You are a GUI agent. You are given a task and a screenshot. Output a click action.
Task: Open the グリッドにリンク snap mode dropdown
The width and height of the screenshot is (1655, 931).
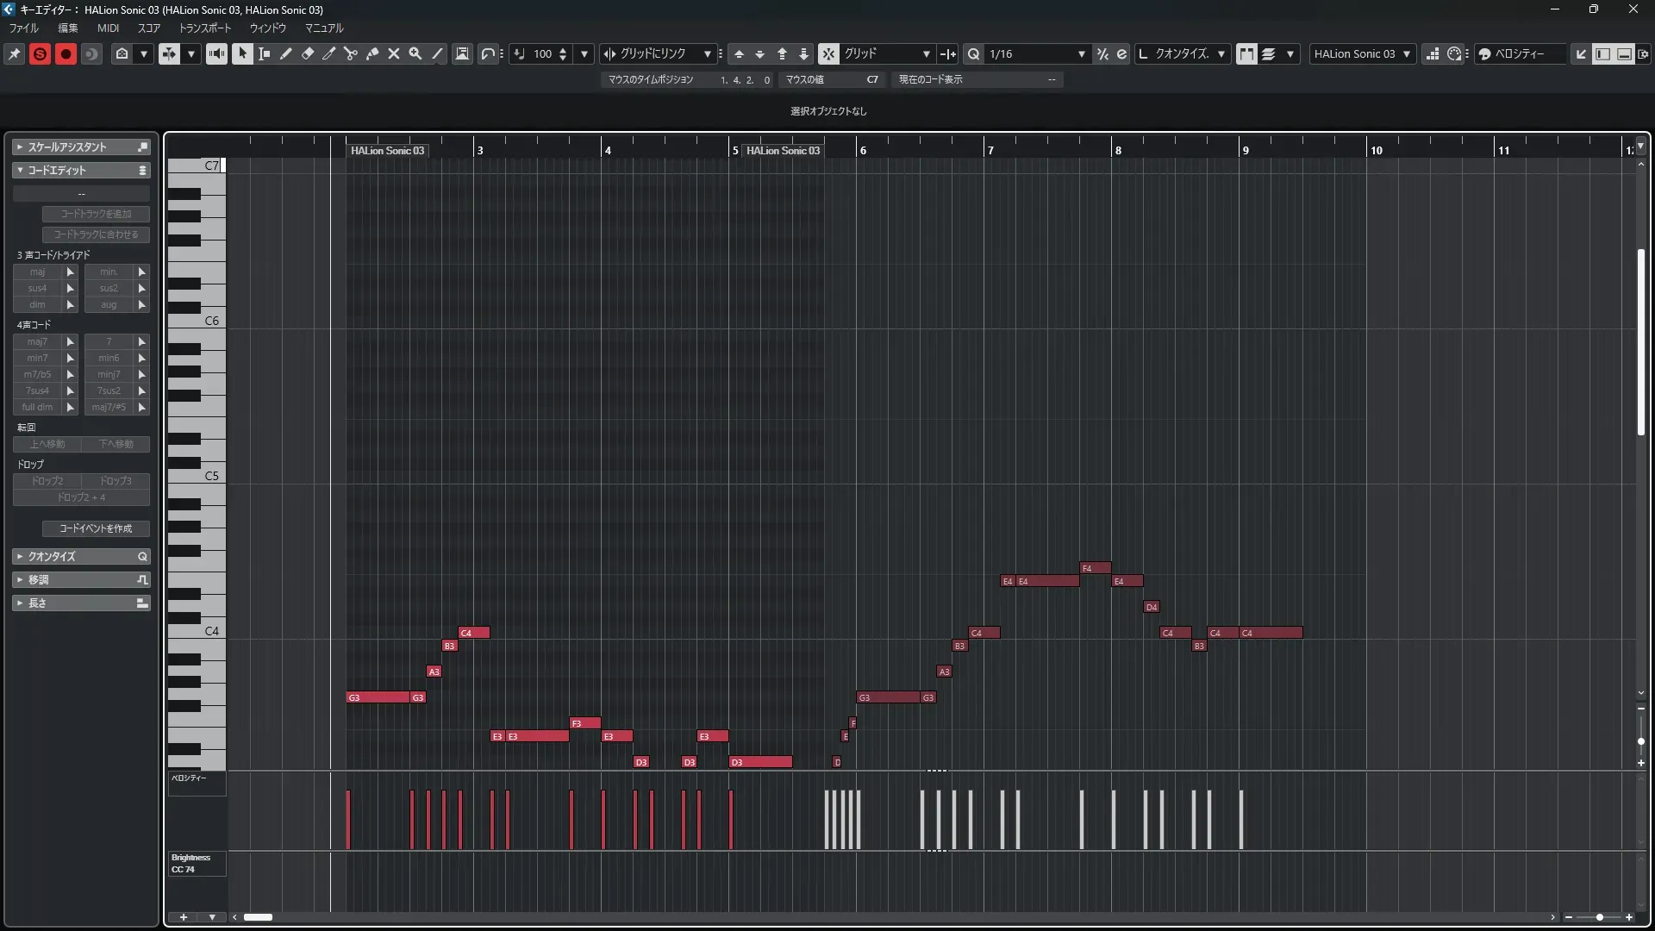(707, 53)
